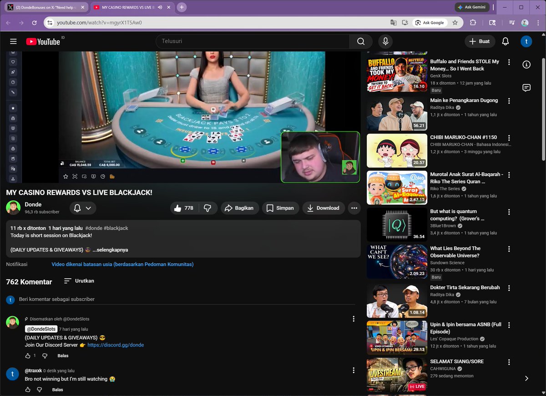This screenshot has width=546, height=396.
Task: Focus the Telusuri search field
Action: (253, 41)
